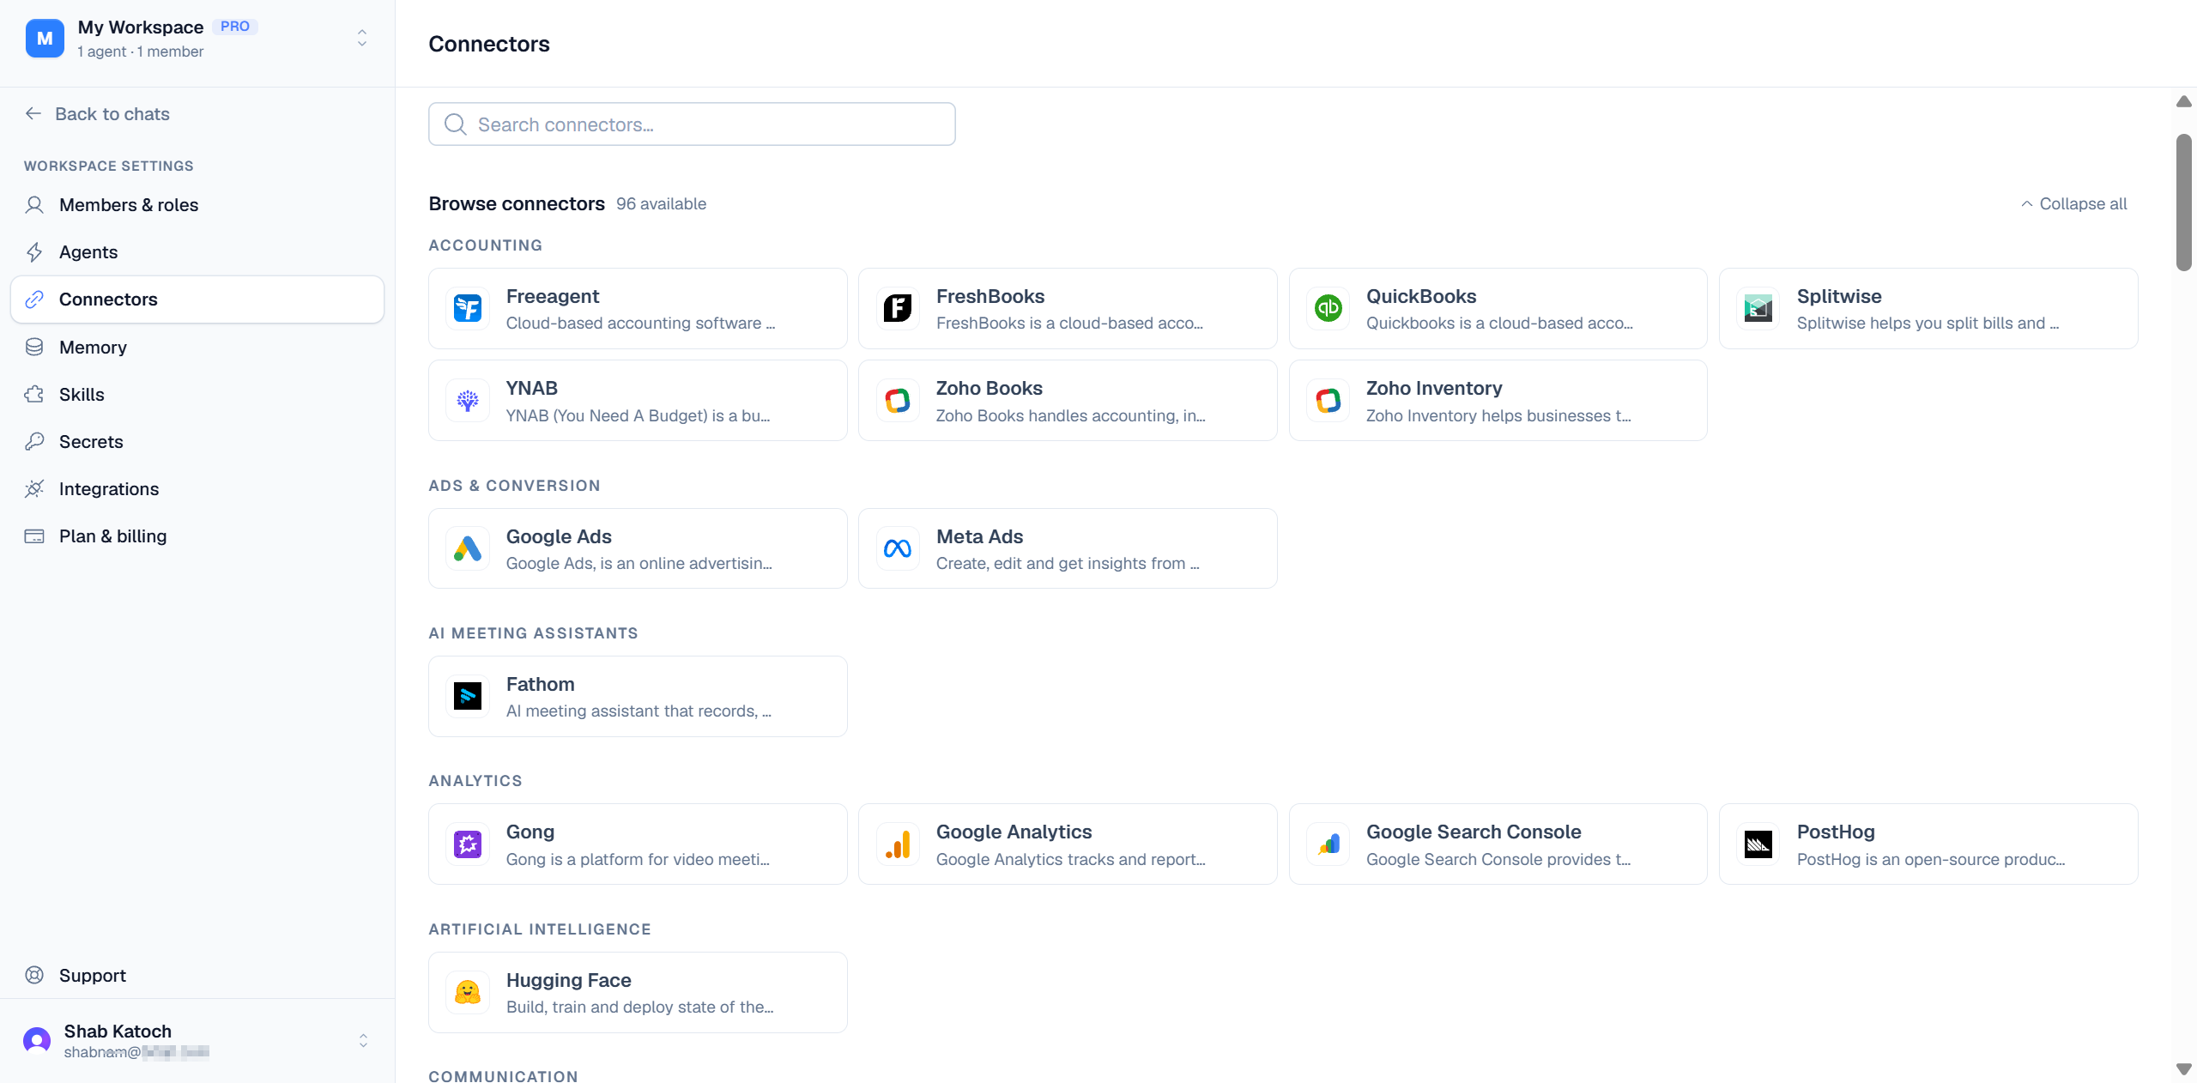The width and height of the screenshot is (2197, 1083).
Task: Click the Meta Ads infinity logo
Action: coord(898,548)
